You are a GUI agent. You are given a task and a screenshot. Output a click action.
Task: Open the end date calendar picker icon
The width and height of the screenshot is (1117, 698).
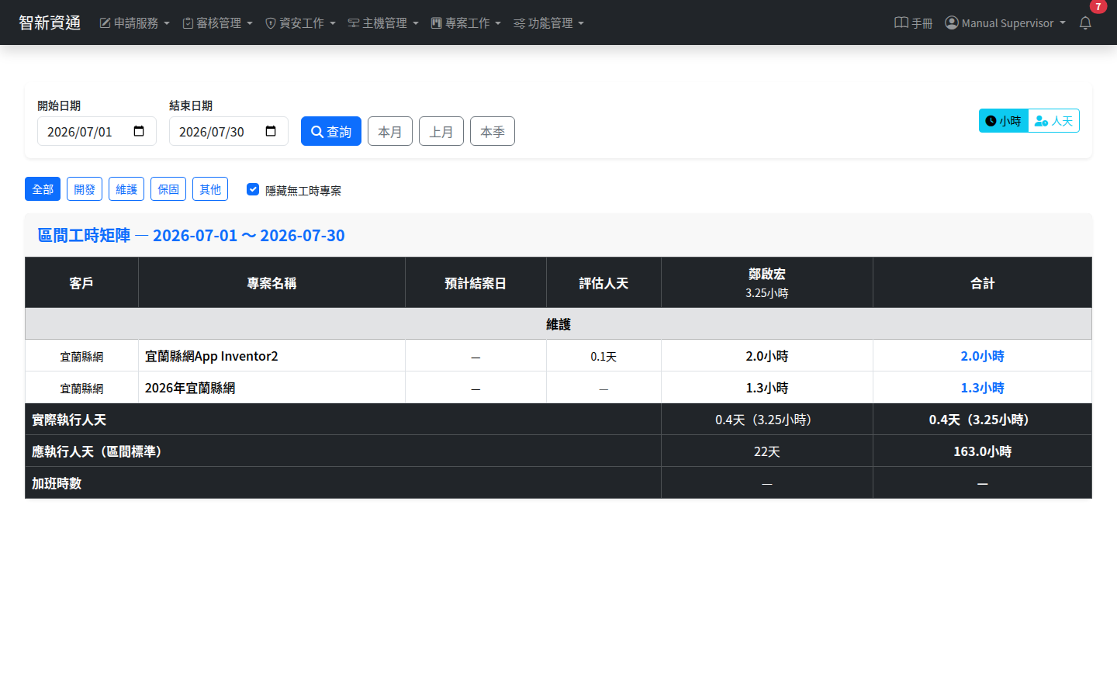click(271, 131)
